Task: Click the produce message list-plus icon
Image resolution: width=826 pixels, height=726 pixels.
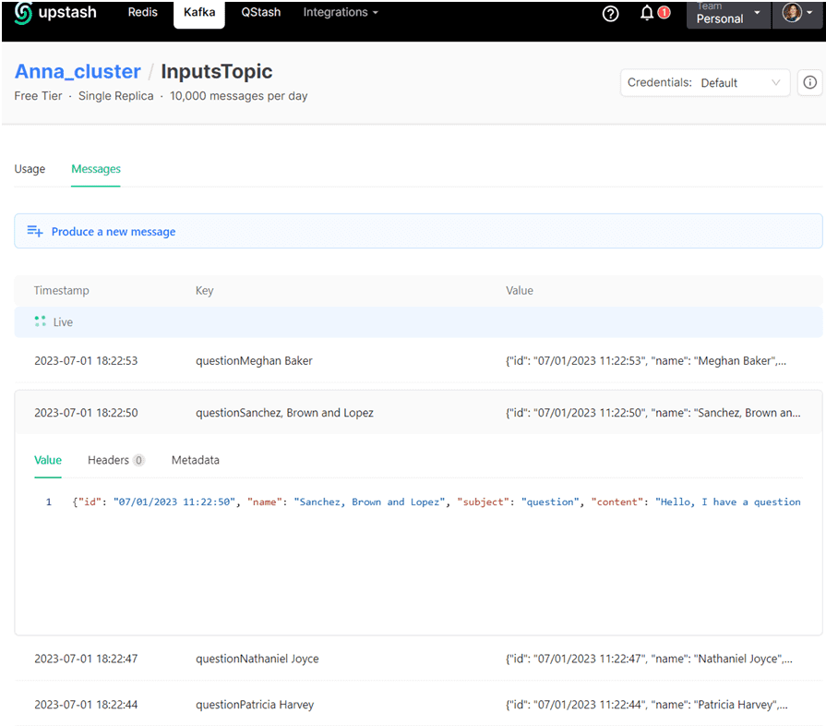Action: coord(35,232)
